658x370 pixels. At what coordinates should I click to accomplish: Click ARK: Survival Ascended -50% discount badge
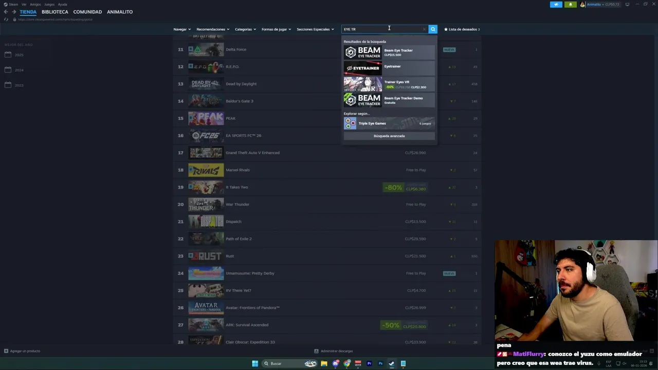[390, 325]
